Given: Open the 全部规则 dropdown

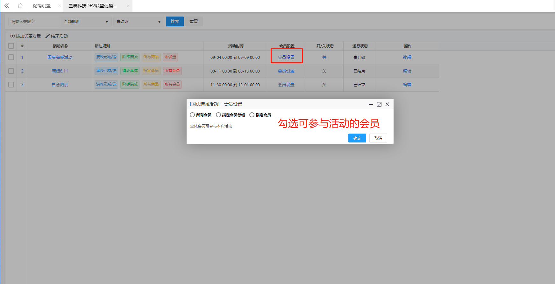Looking at the screenshot, I should pyautogui.click(x=86, y=22).
